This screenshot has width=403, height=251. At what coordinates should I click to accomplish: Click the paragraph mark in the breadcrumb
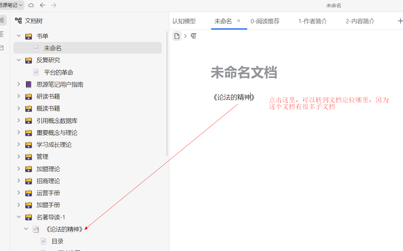pos(193,36)
